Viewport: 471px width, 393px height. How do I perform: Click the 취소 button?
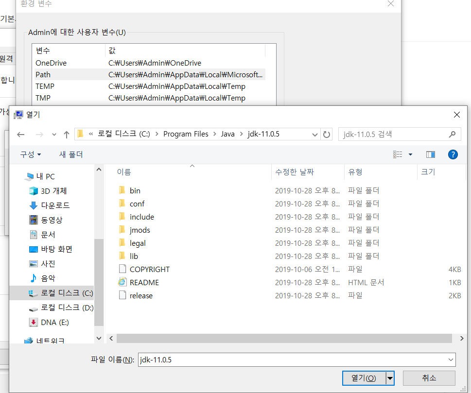(x=429, y=378)
